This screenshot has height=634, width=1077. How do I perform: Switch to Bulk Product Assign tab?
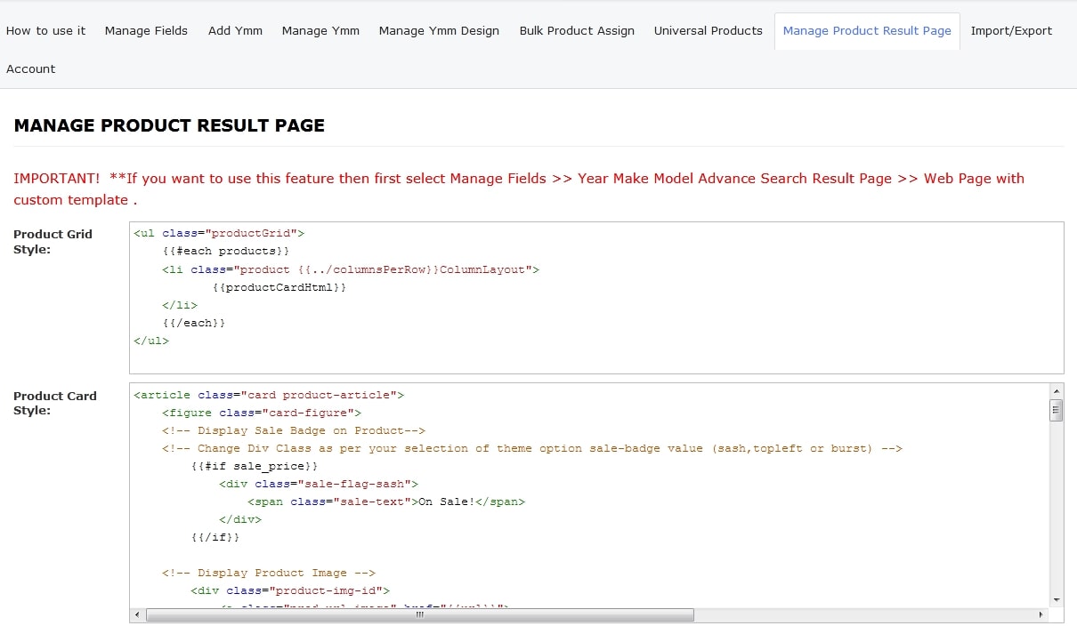click(577, 30)
